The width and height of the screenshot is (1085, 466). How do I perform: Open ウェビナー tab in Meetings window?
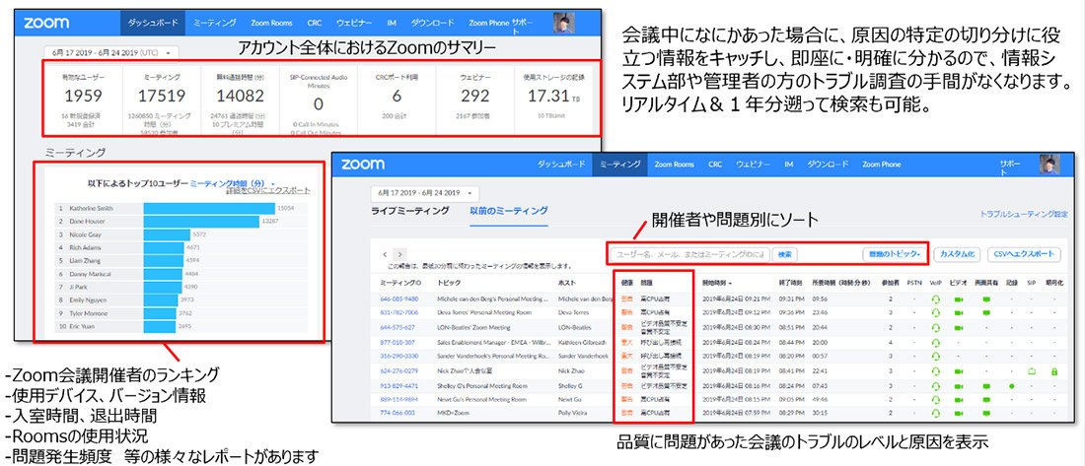click(x=754, y=165)
